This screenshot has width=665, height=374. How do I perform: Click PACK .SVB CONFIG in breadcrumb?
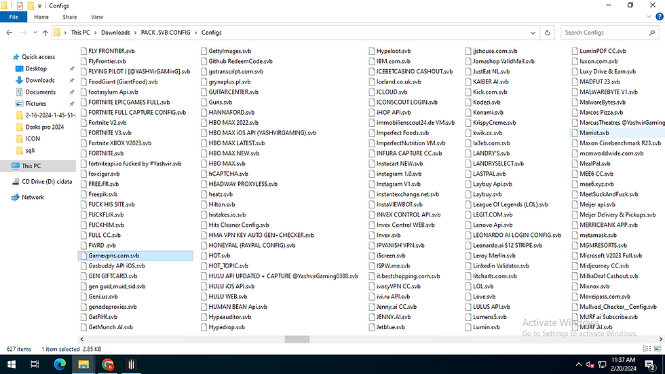(166, 33)
